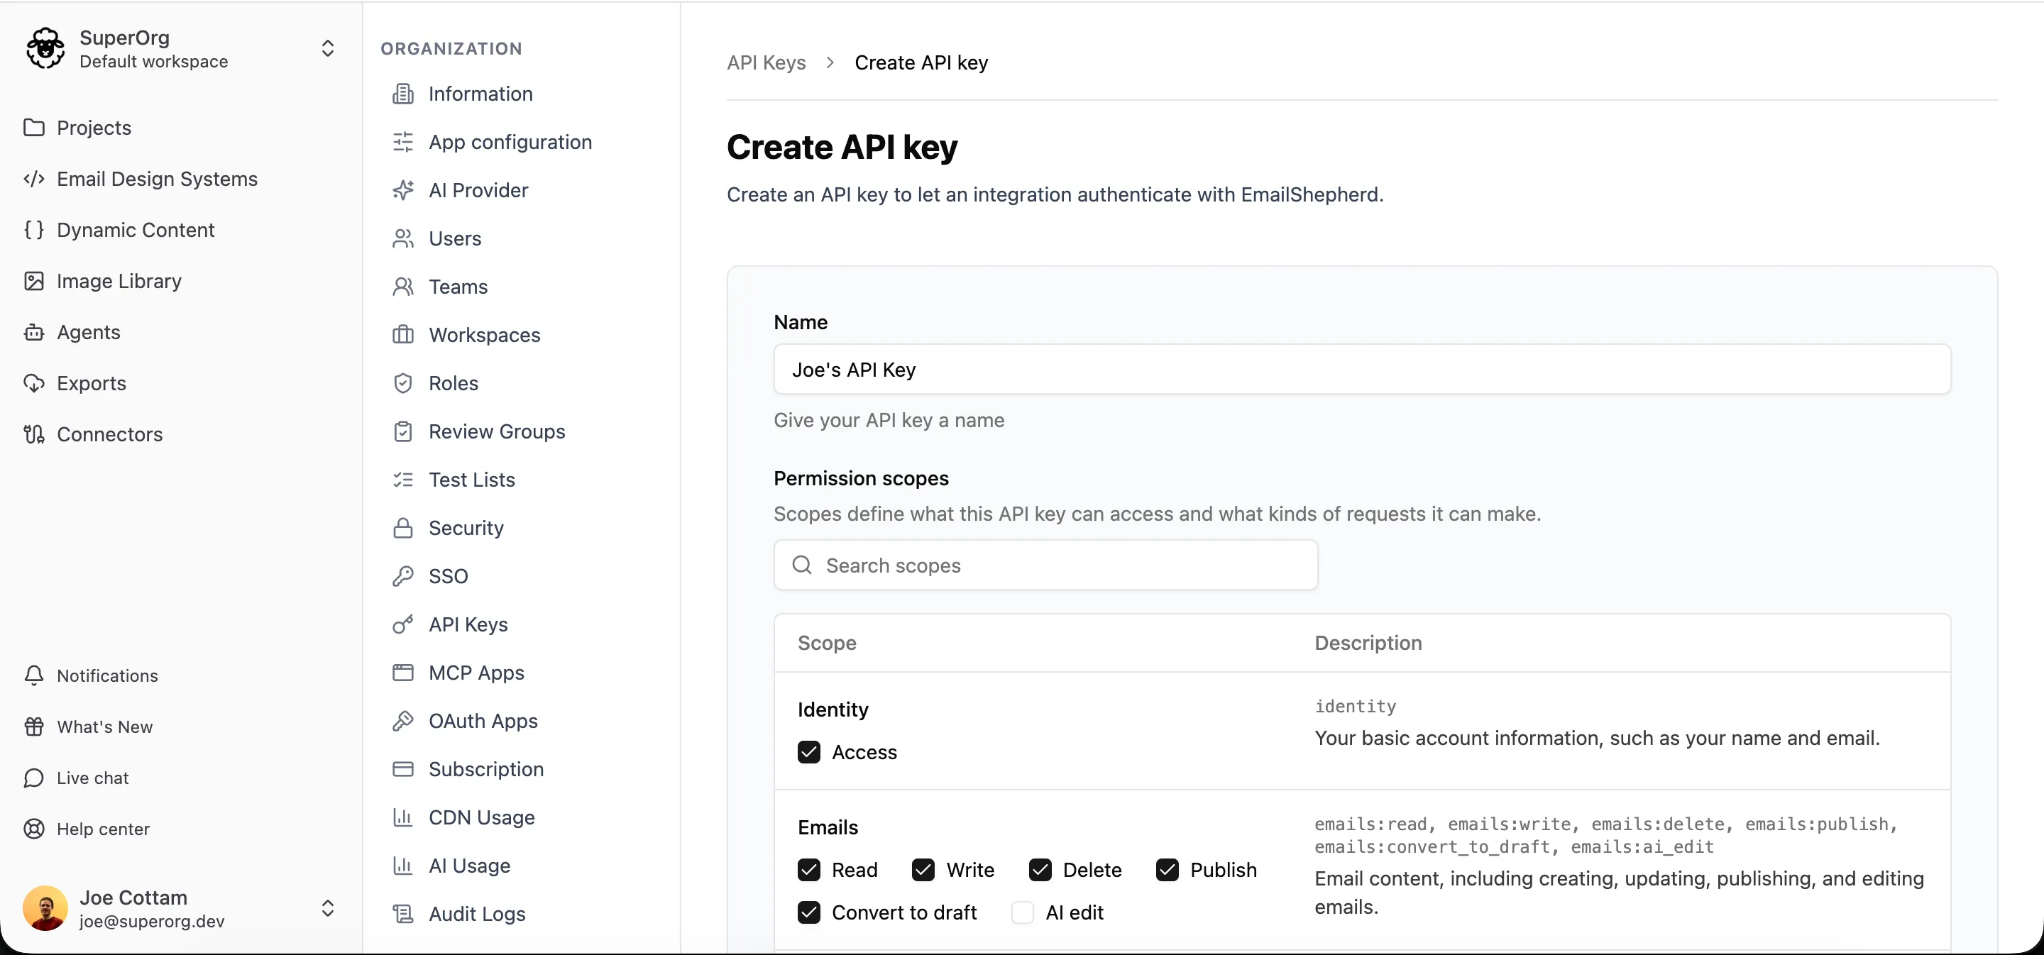
Task: Click joe@superorg.dev email text
Action: (x=152, y=922)
